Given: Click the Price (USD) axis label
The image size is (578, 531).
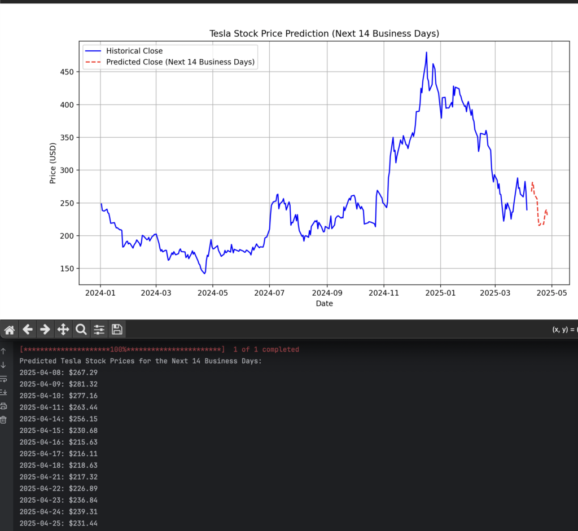Looking at the screenshot, I should 52,163.
